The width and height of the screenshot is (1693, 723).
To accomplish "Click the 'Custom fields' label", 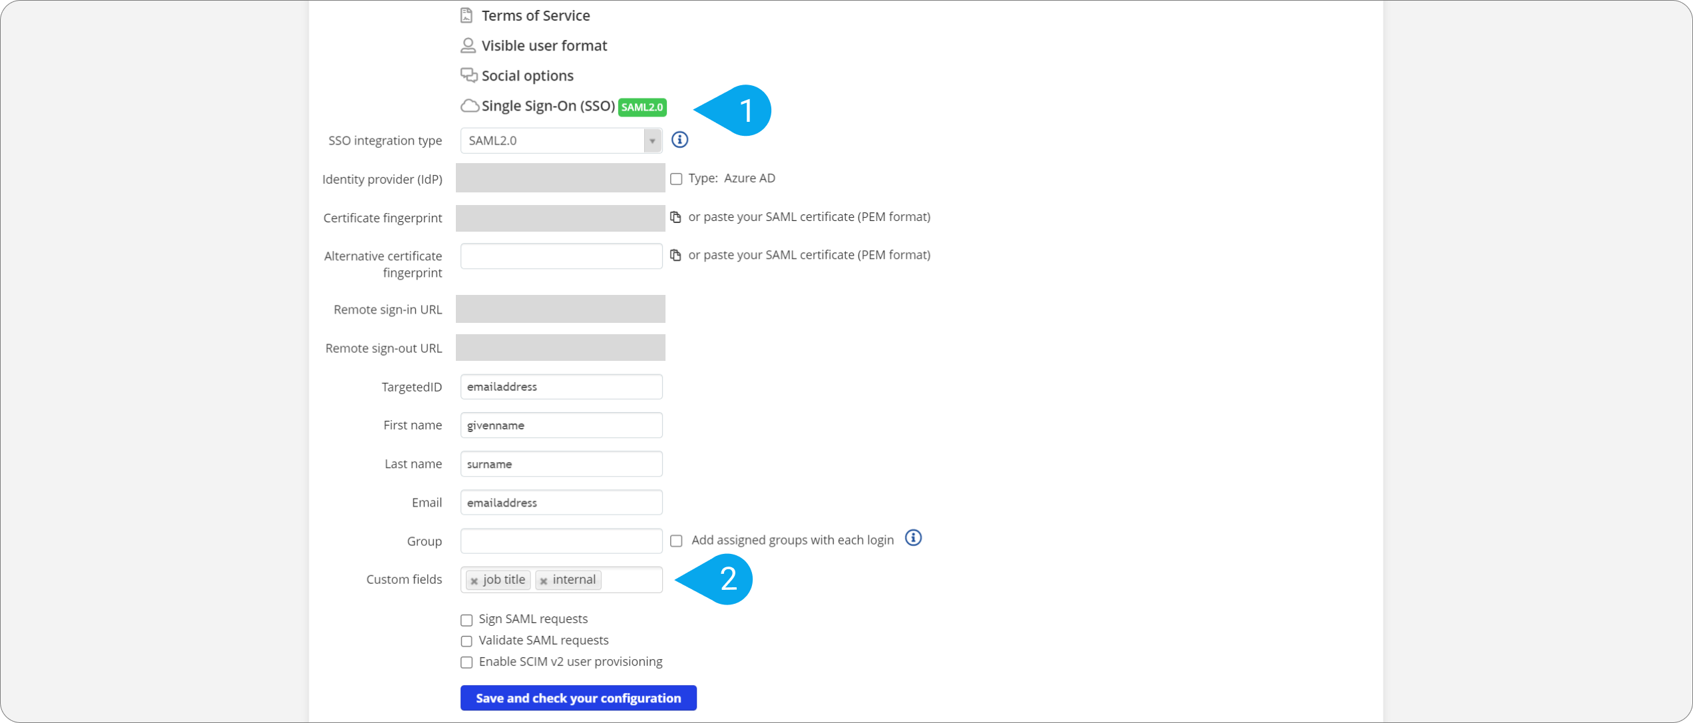I will tap(404, 579).
